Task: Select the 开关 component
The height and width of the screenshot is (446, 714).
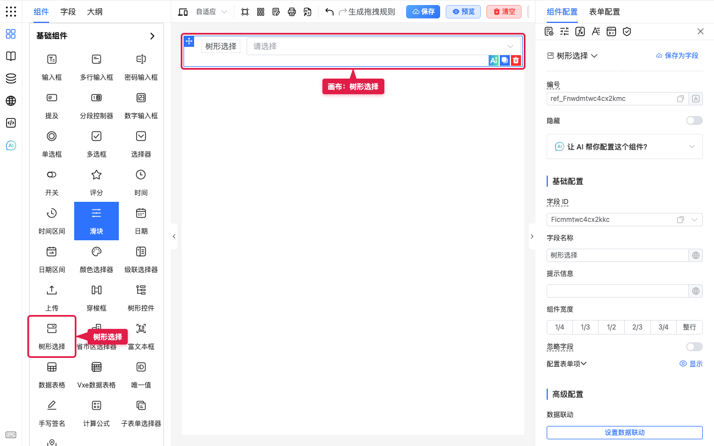Action: [x=52, y=182]
